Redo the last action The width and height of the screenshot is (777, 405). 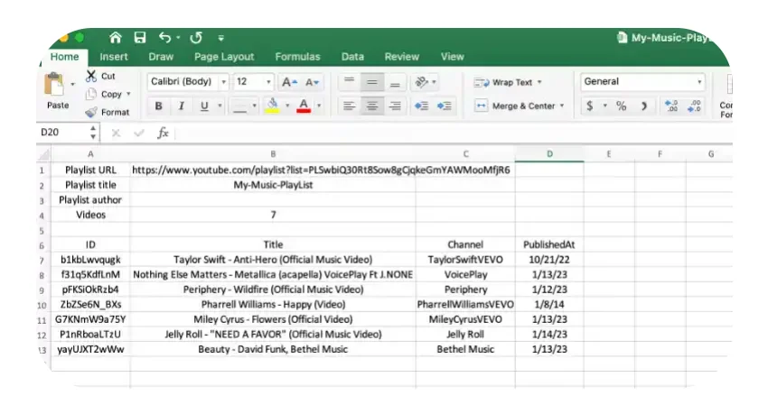(x=196, y=38)
